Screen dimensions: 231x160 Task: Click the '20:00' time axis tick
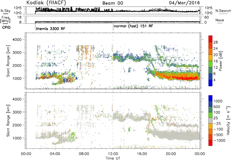pyautogui.click(x=171, y=154)
